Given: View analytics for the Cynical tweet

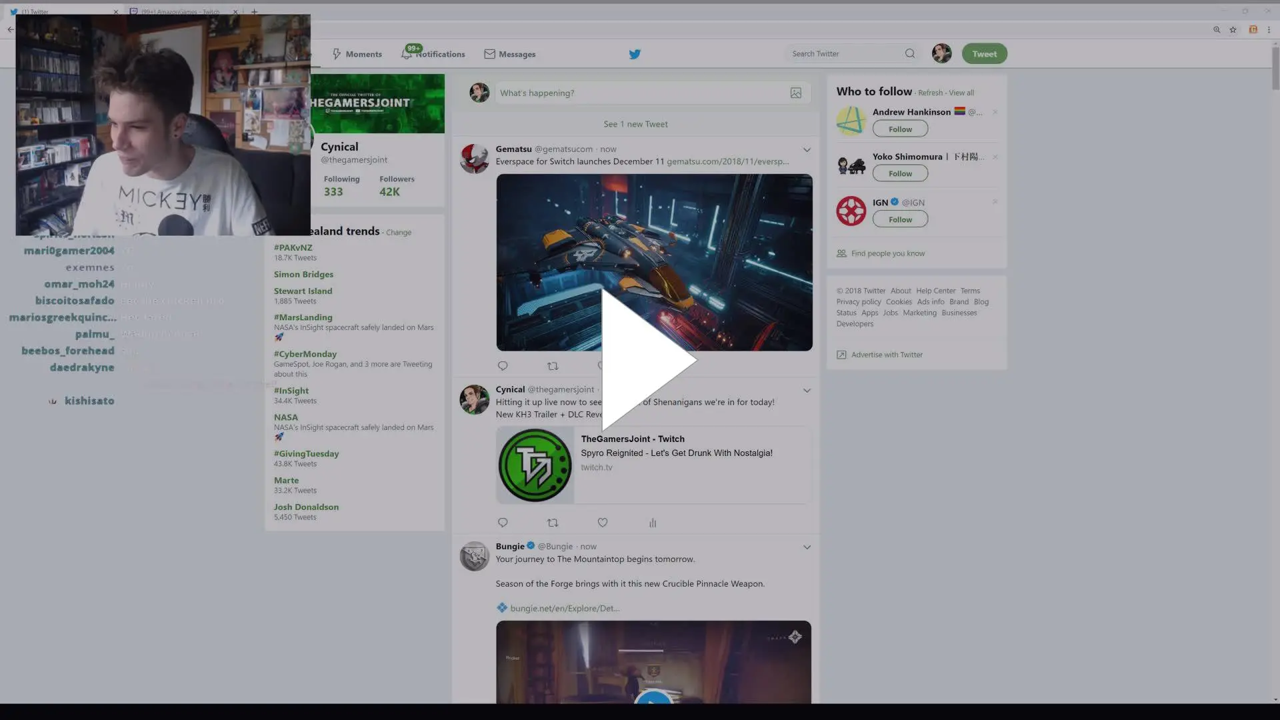Looking at the screenshot, I should click(653, 523).
